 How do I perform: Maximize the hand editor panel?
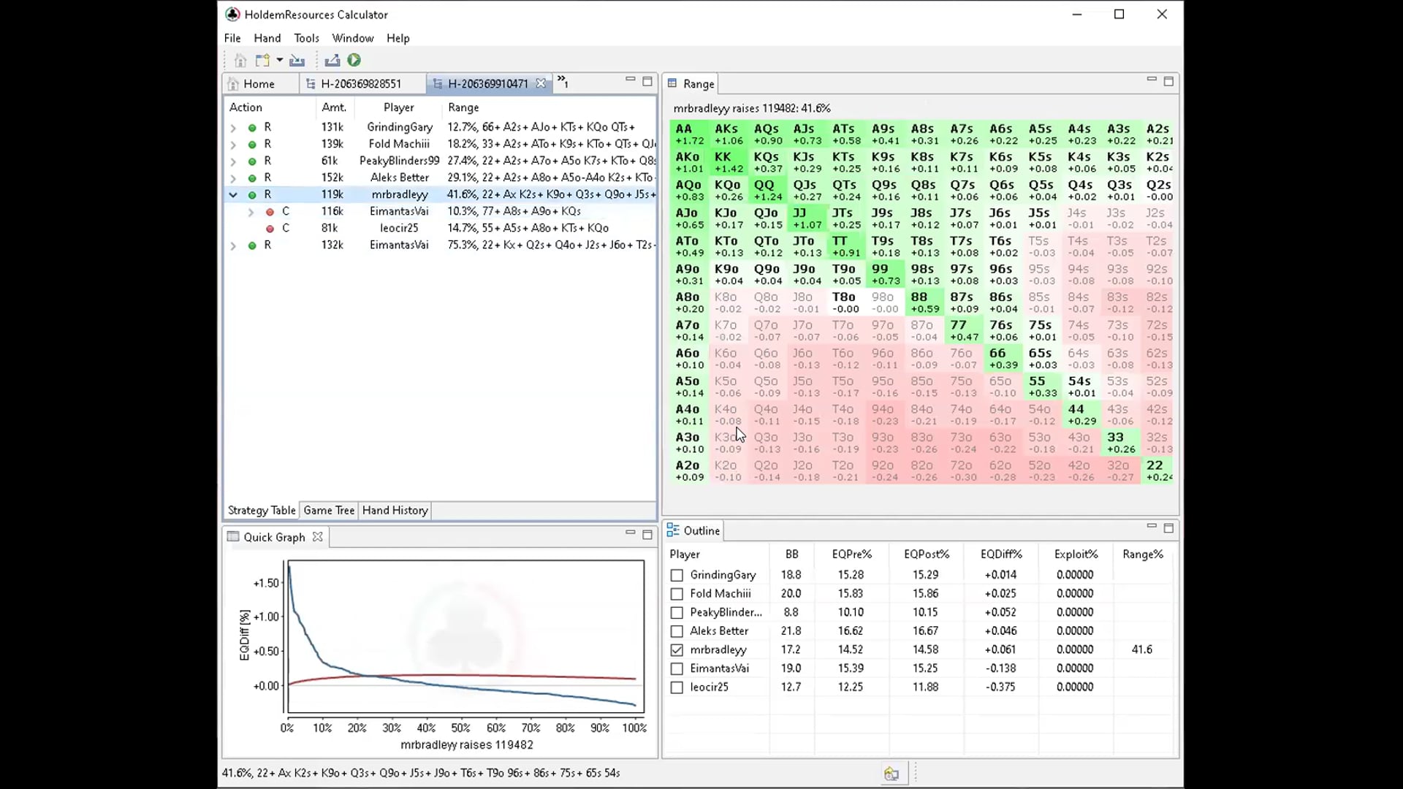pyautogui.click(x=647, y=81)
